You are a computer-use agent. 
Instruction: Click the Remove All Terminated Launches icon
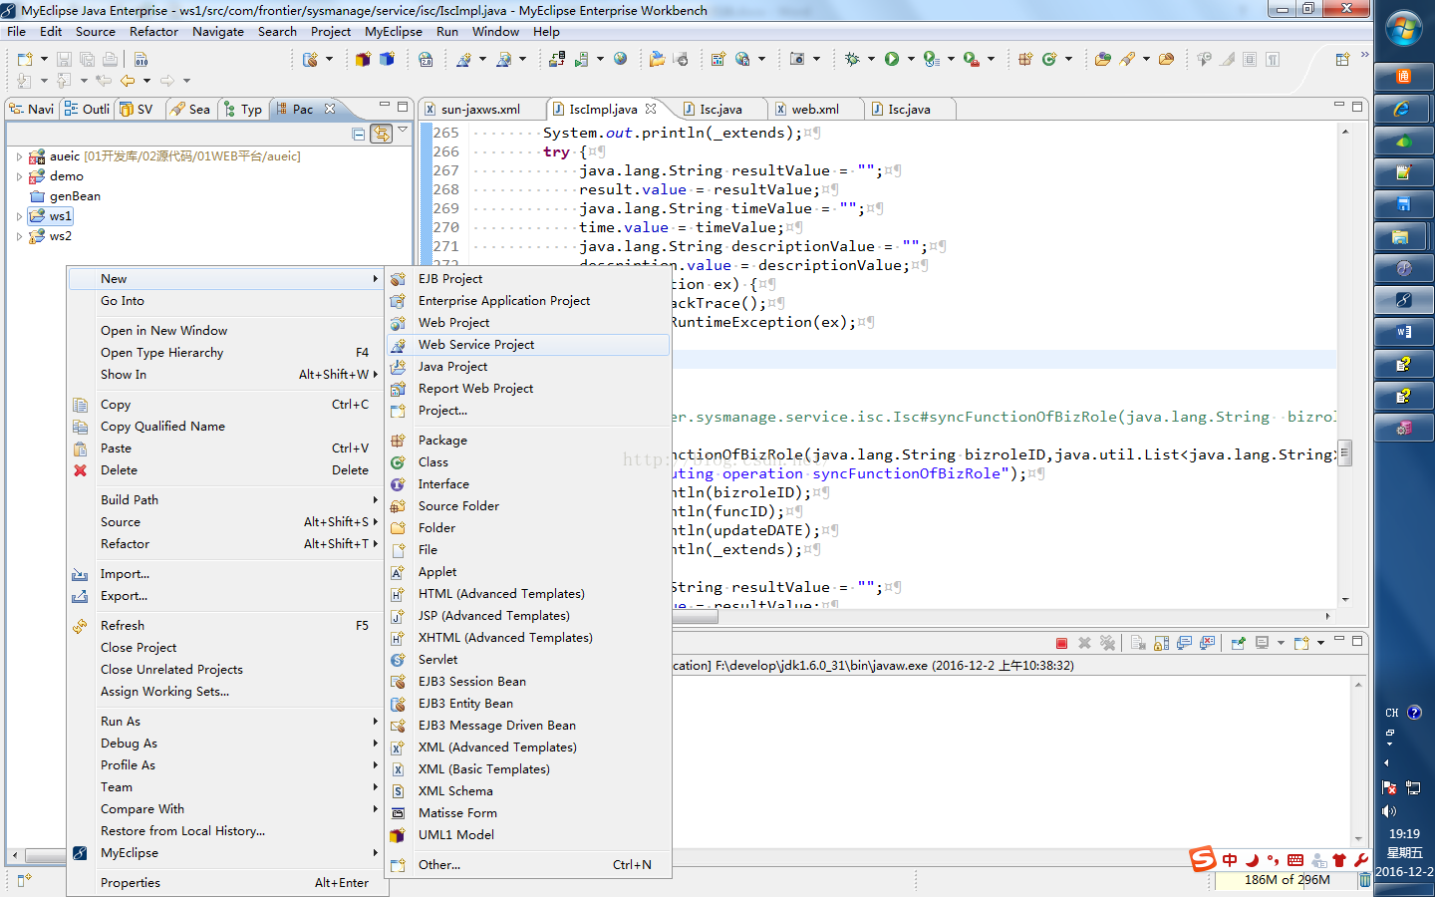coord(1107,644)
